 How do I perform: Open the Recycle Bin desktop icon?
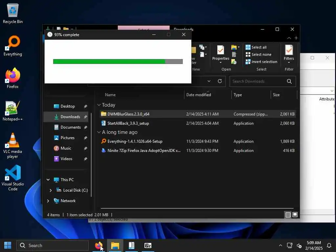click(x=13, y=13)
